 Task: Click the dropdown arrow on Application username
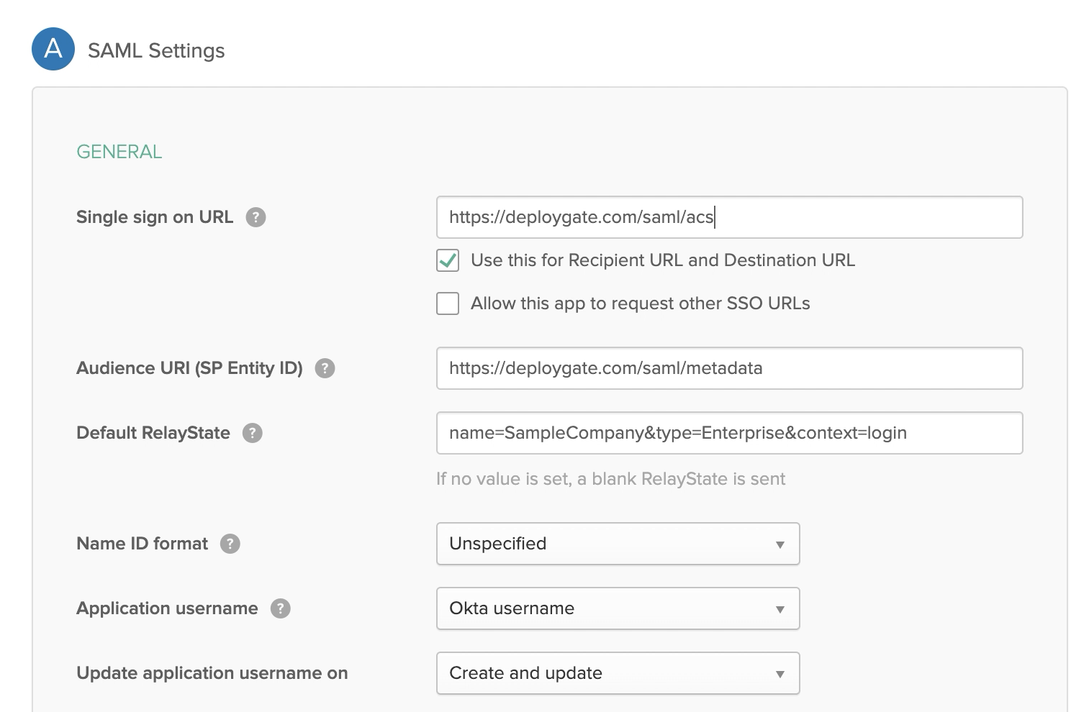(780, 608)
